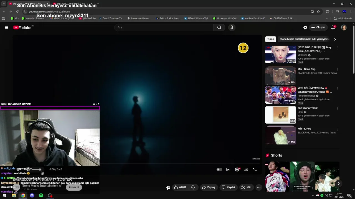This screenshot has width=355, height=199.
Task: Dislike the video
Action: coord(193,187)
